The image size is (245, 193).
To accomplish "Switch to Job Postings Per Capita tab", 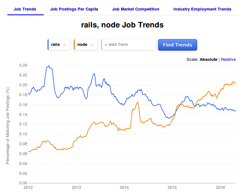I will coord(74,9).
